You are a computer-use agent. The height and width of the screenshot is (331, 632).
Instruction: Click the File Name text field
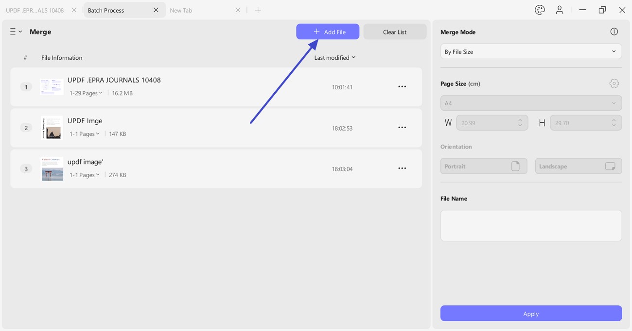(x=531, y=226)
